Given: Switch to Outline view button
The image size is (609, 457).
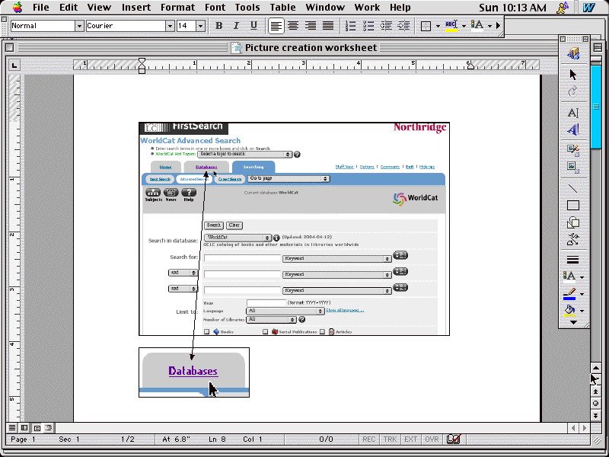Looking at the screenshot, I should pos(49,428).
